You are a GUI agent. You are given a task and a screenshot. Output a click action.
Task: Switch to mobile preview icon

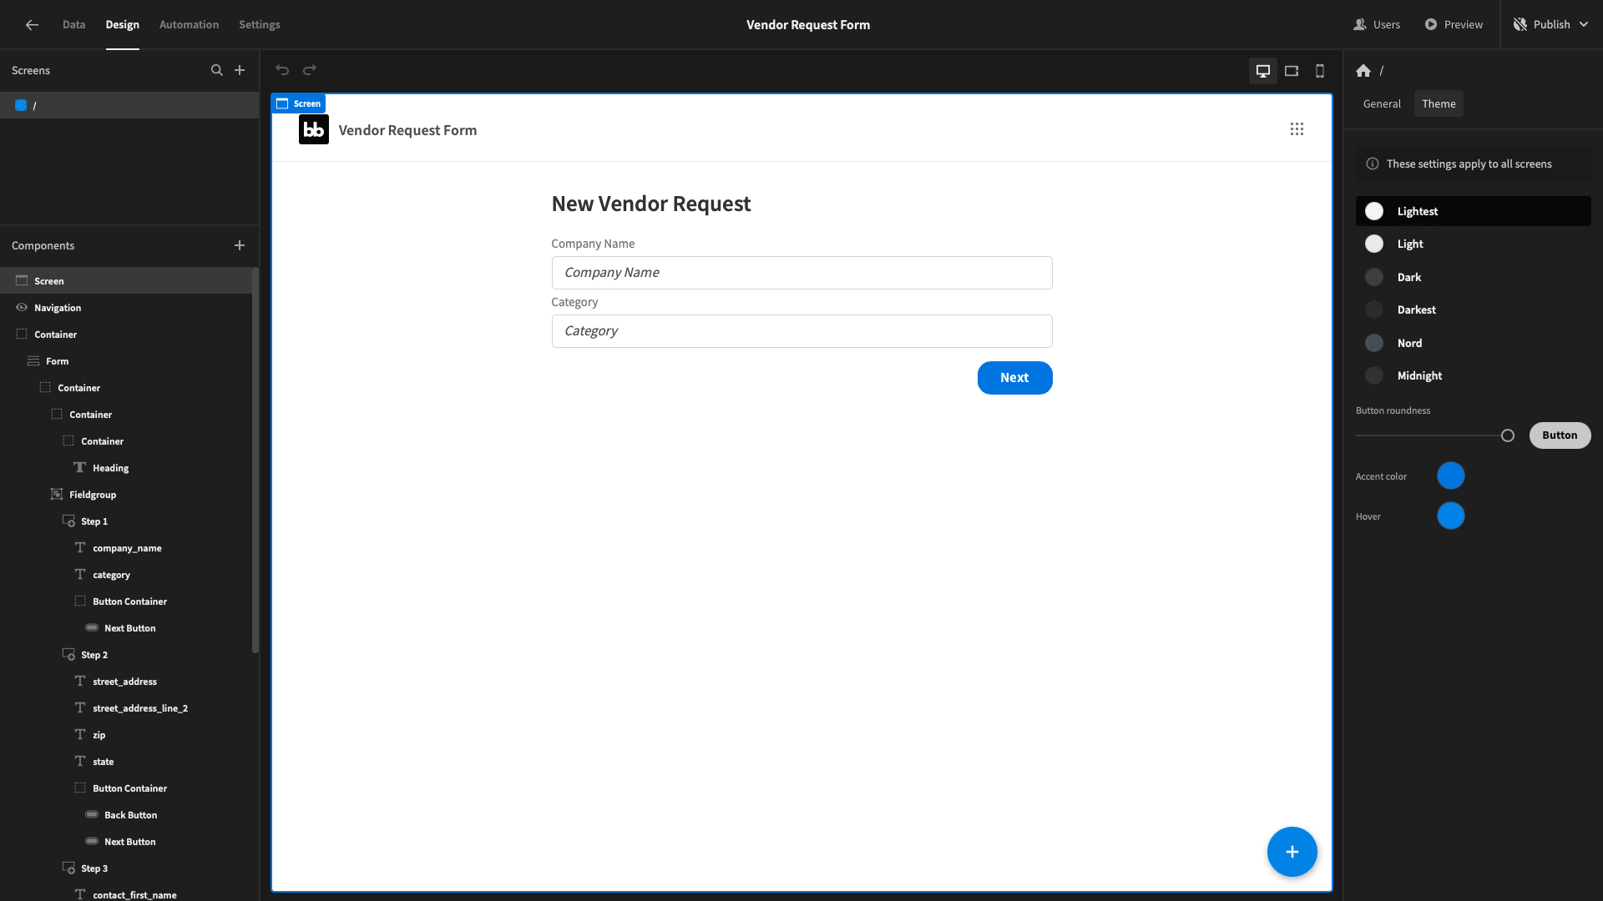[x=1320, y=71]
